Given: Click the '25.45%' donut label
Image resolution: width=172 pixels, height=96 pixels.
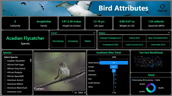Looking at the screenshot, I should (142, 91).
